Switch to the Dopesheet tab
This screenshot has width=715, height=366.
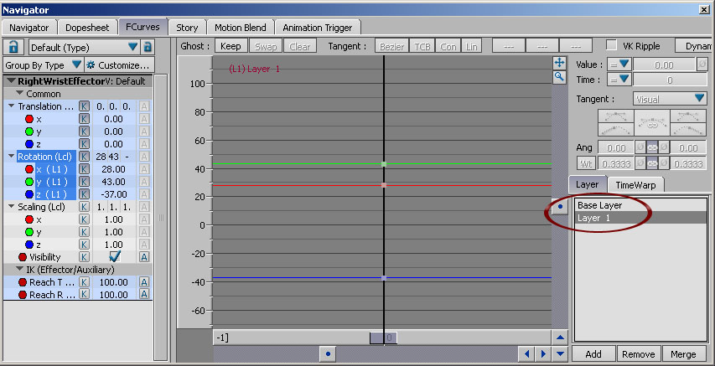coord(87,28)
